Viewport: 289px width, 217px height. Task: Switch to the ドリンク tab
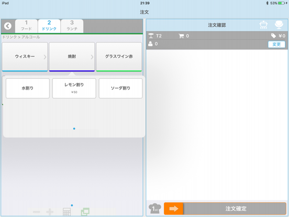point(49,26)
